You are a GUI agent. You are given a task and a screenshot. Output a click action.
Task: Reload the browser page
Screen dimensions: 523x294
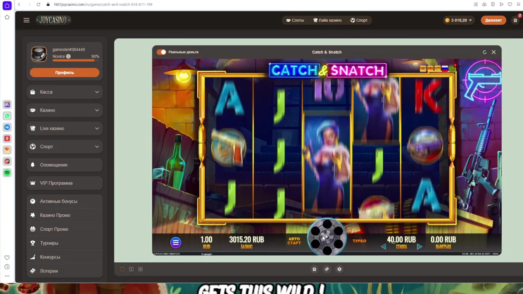pos(38,4)
